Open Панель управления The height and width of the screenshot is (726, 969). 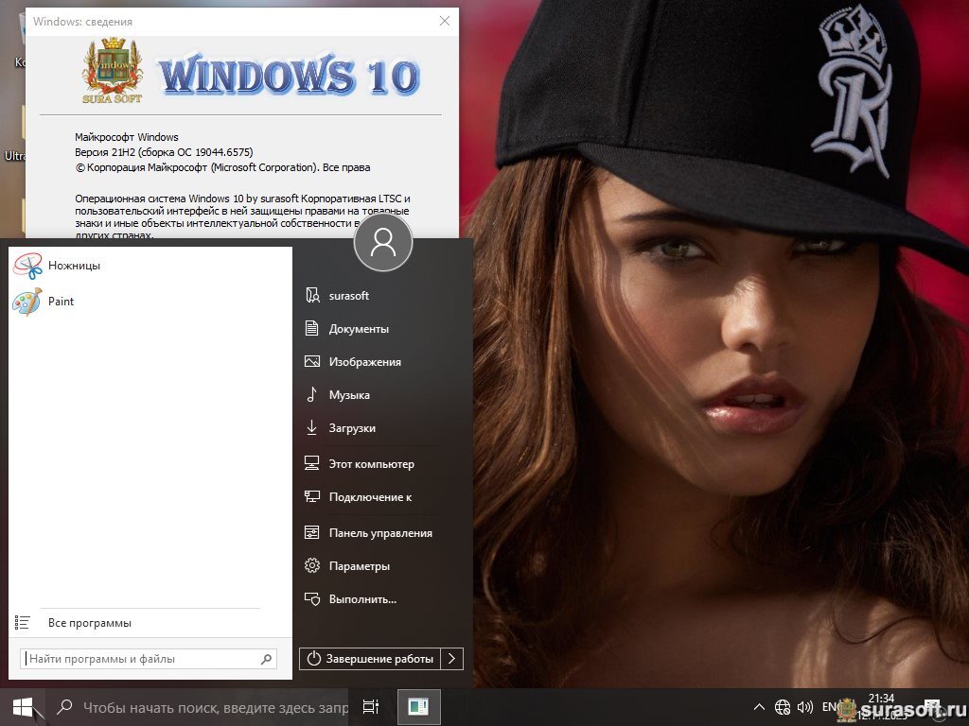coord(379,533)
